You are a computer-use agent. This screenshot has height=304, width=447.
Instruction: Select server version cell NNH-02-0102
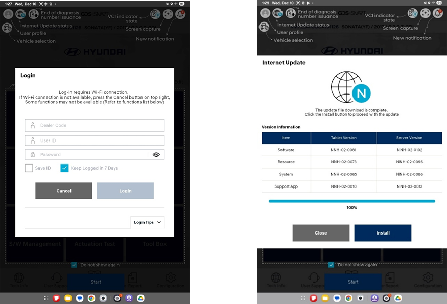410,150
